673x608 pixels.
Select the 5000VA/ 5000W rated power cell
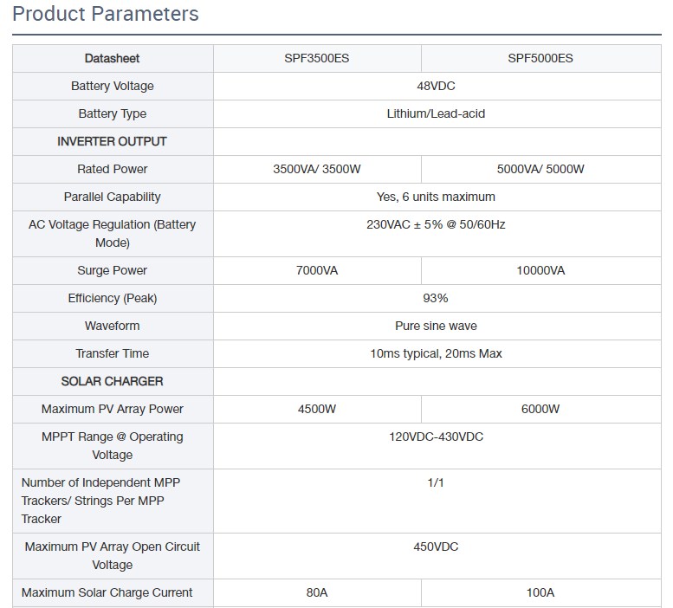pyautogui.click(x=540, y=169)
